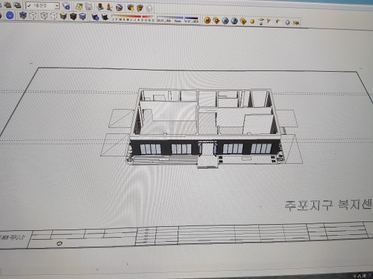The image size is (373, 279).
Task: Select Wireframe face style
Action: click(44, 16)
